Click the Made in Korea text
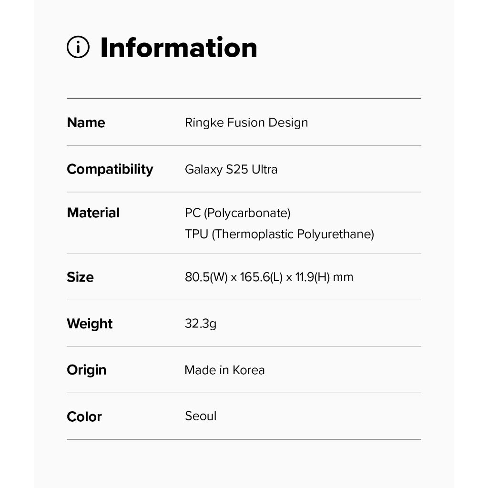This screenshot has width=488, height=488. (224, 370)
